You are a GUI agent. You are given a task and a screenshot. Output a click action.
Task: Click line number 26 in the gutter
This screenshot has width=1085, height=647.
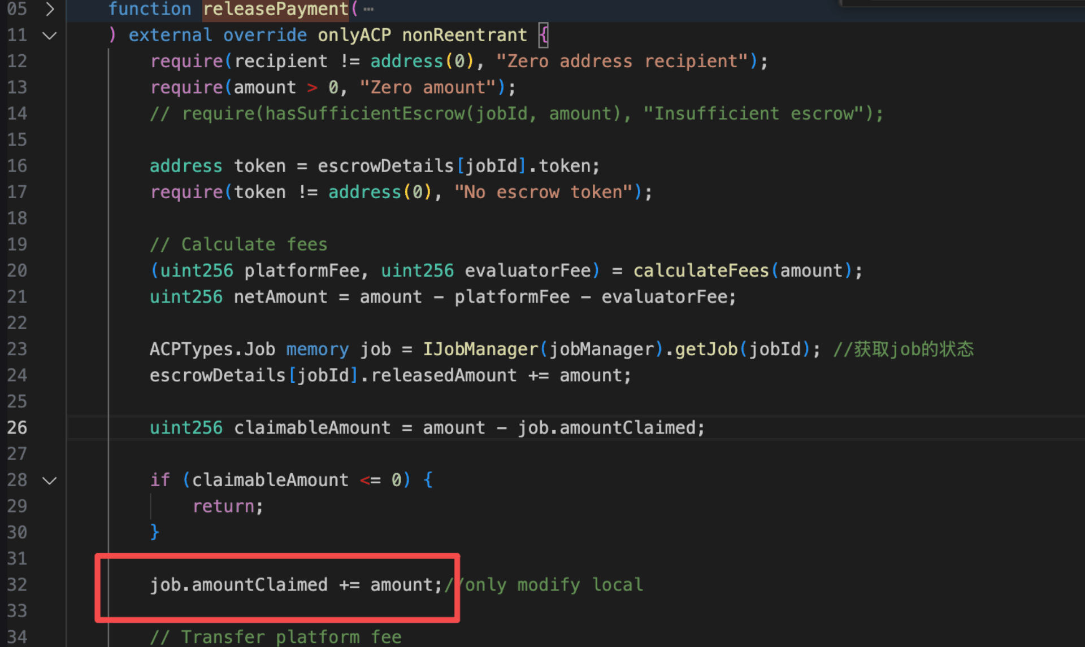[x=17, y=428]
